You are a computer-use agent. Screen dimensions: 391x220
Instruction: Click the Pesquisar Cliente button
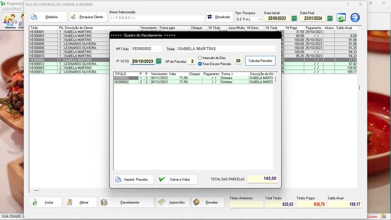coord(88,17)
